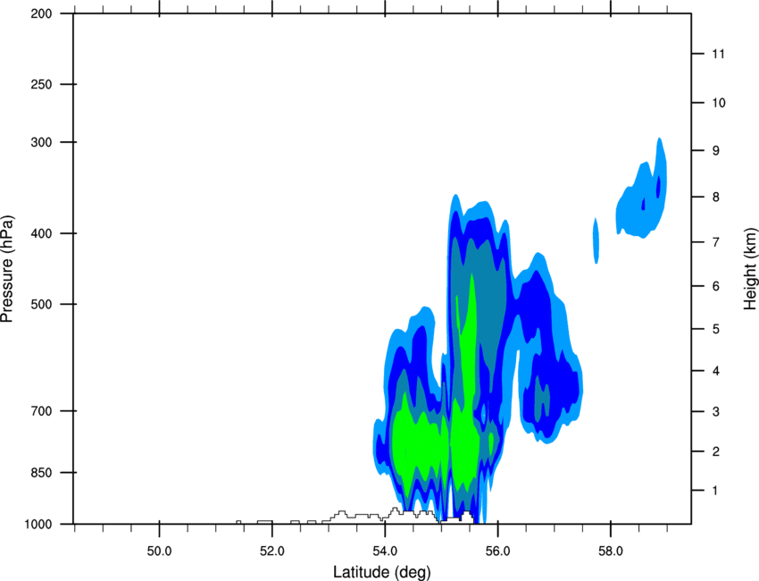Screen dimensions: 759x581
Task: Click the 6 km height label
Action: 716,286
